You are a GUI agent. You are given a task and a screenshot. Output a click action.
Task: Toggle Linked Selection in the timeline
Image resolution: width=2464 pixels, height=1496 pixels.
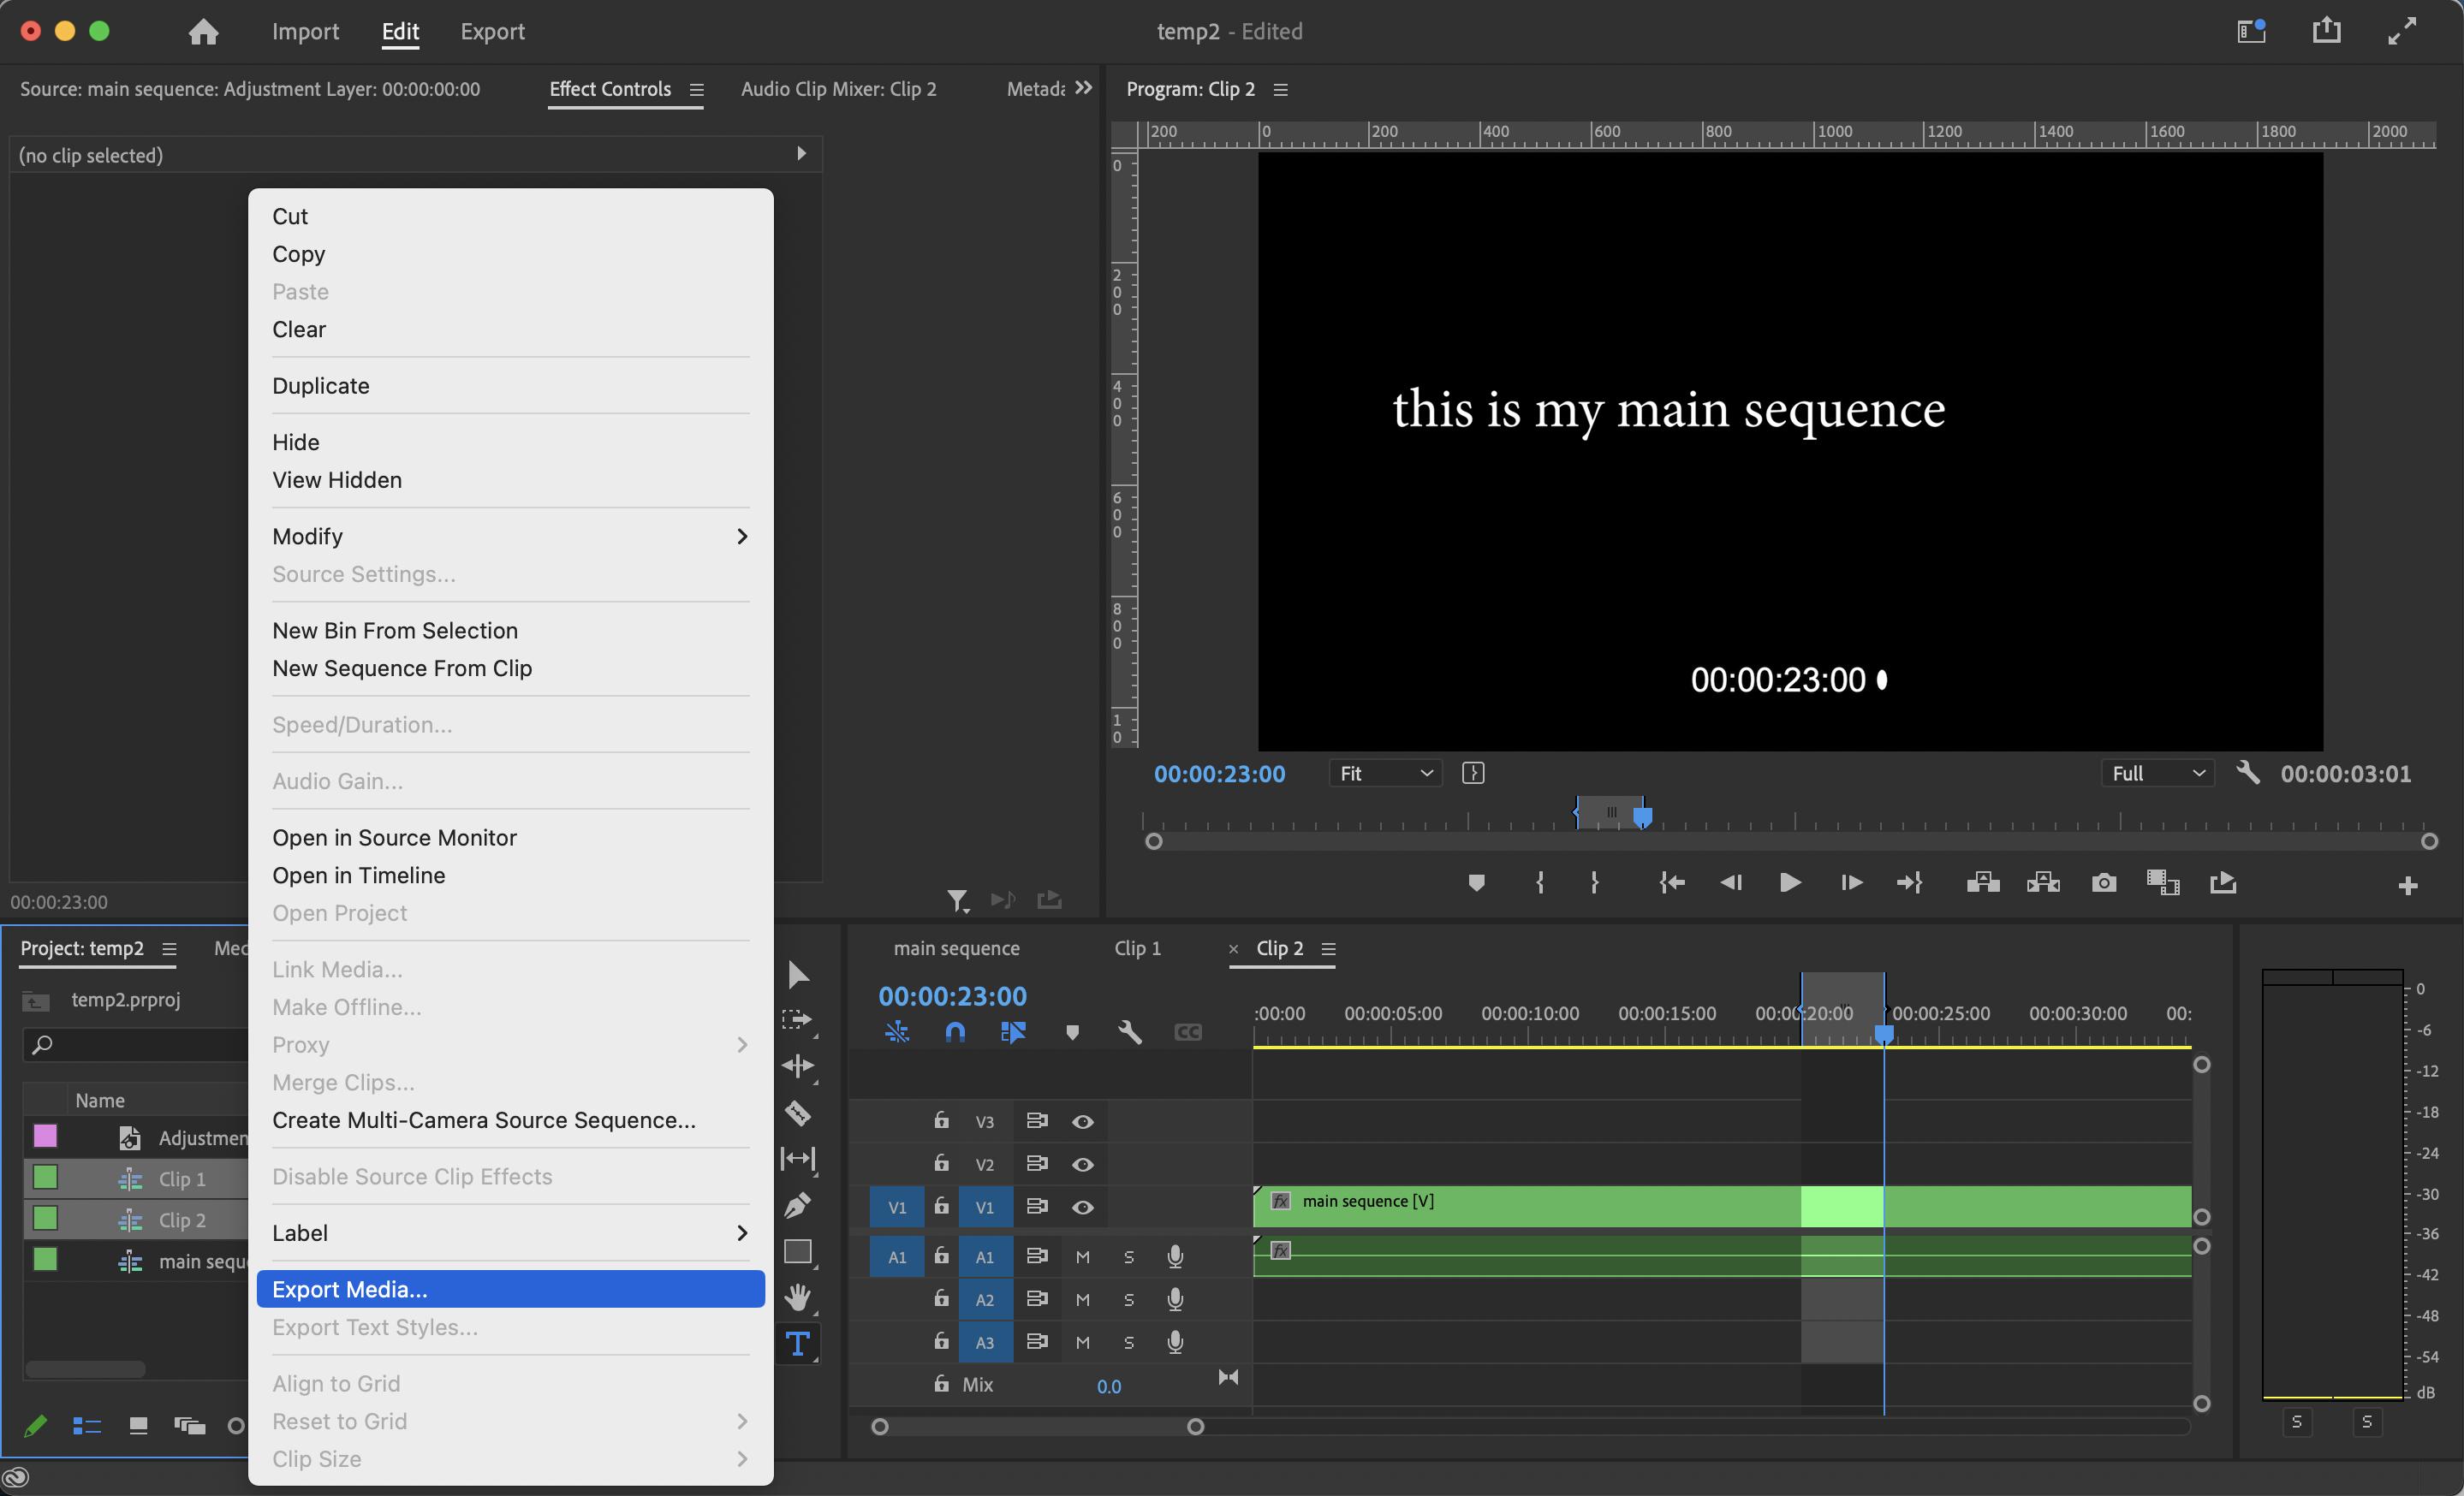[1013, 1032]
